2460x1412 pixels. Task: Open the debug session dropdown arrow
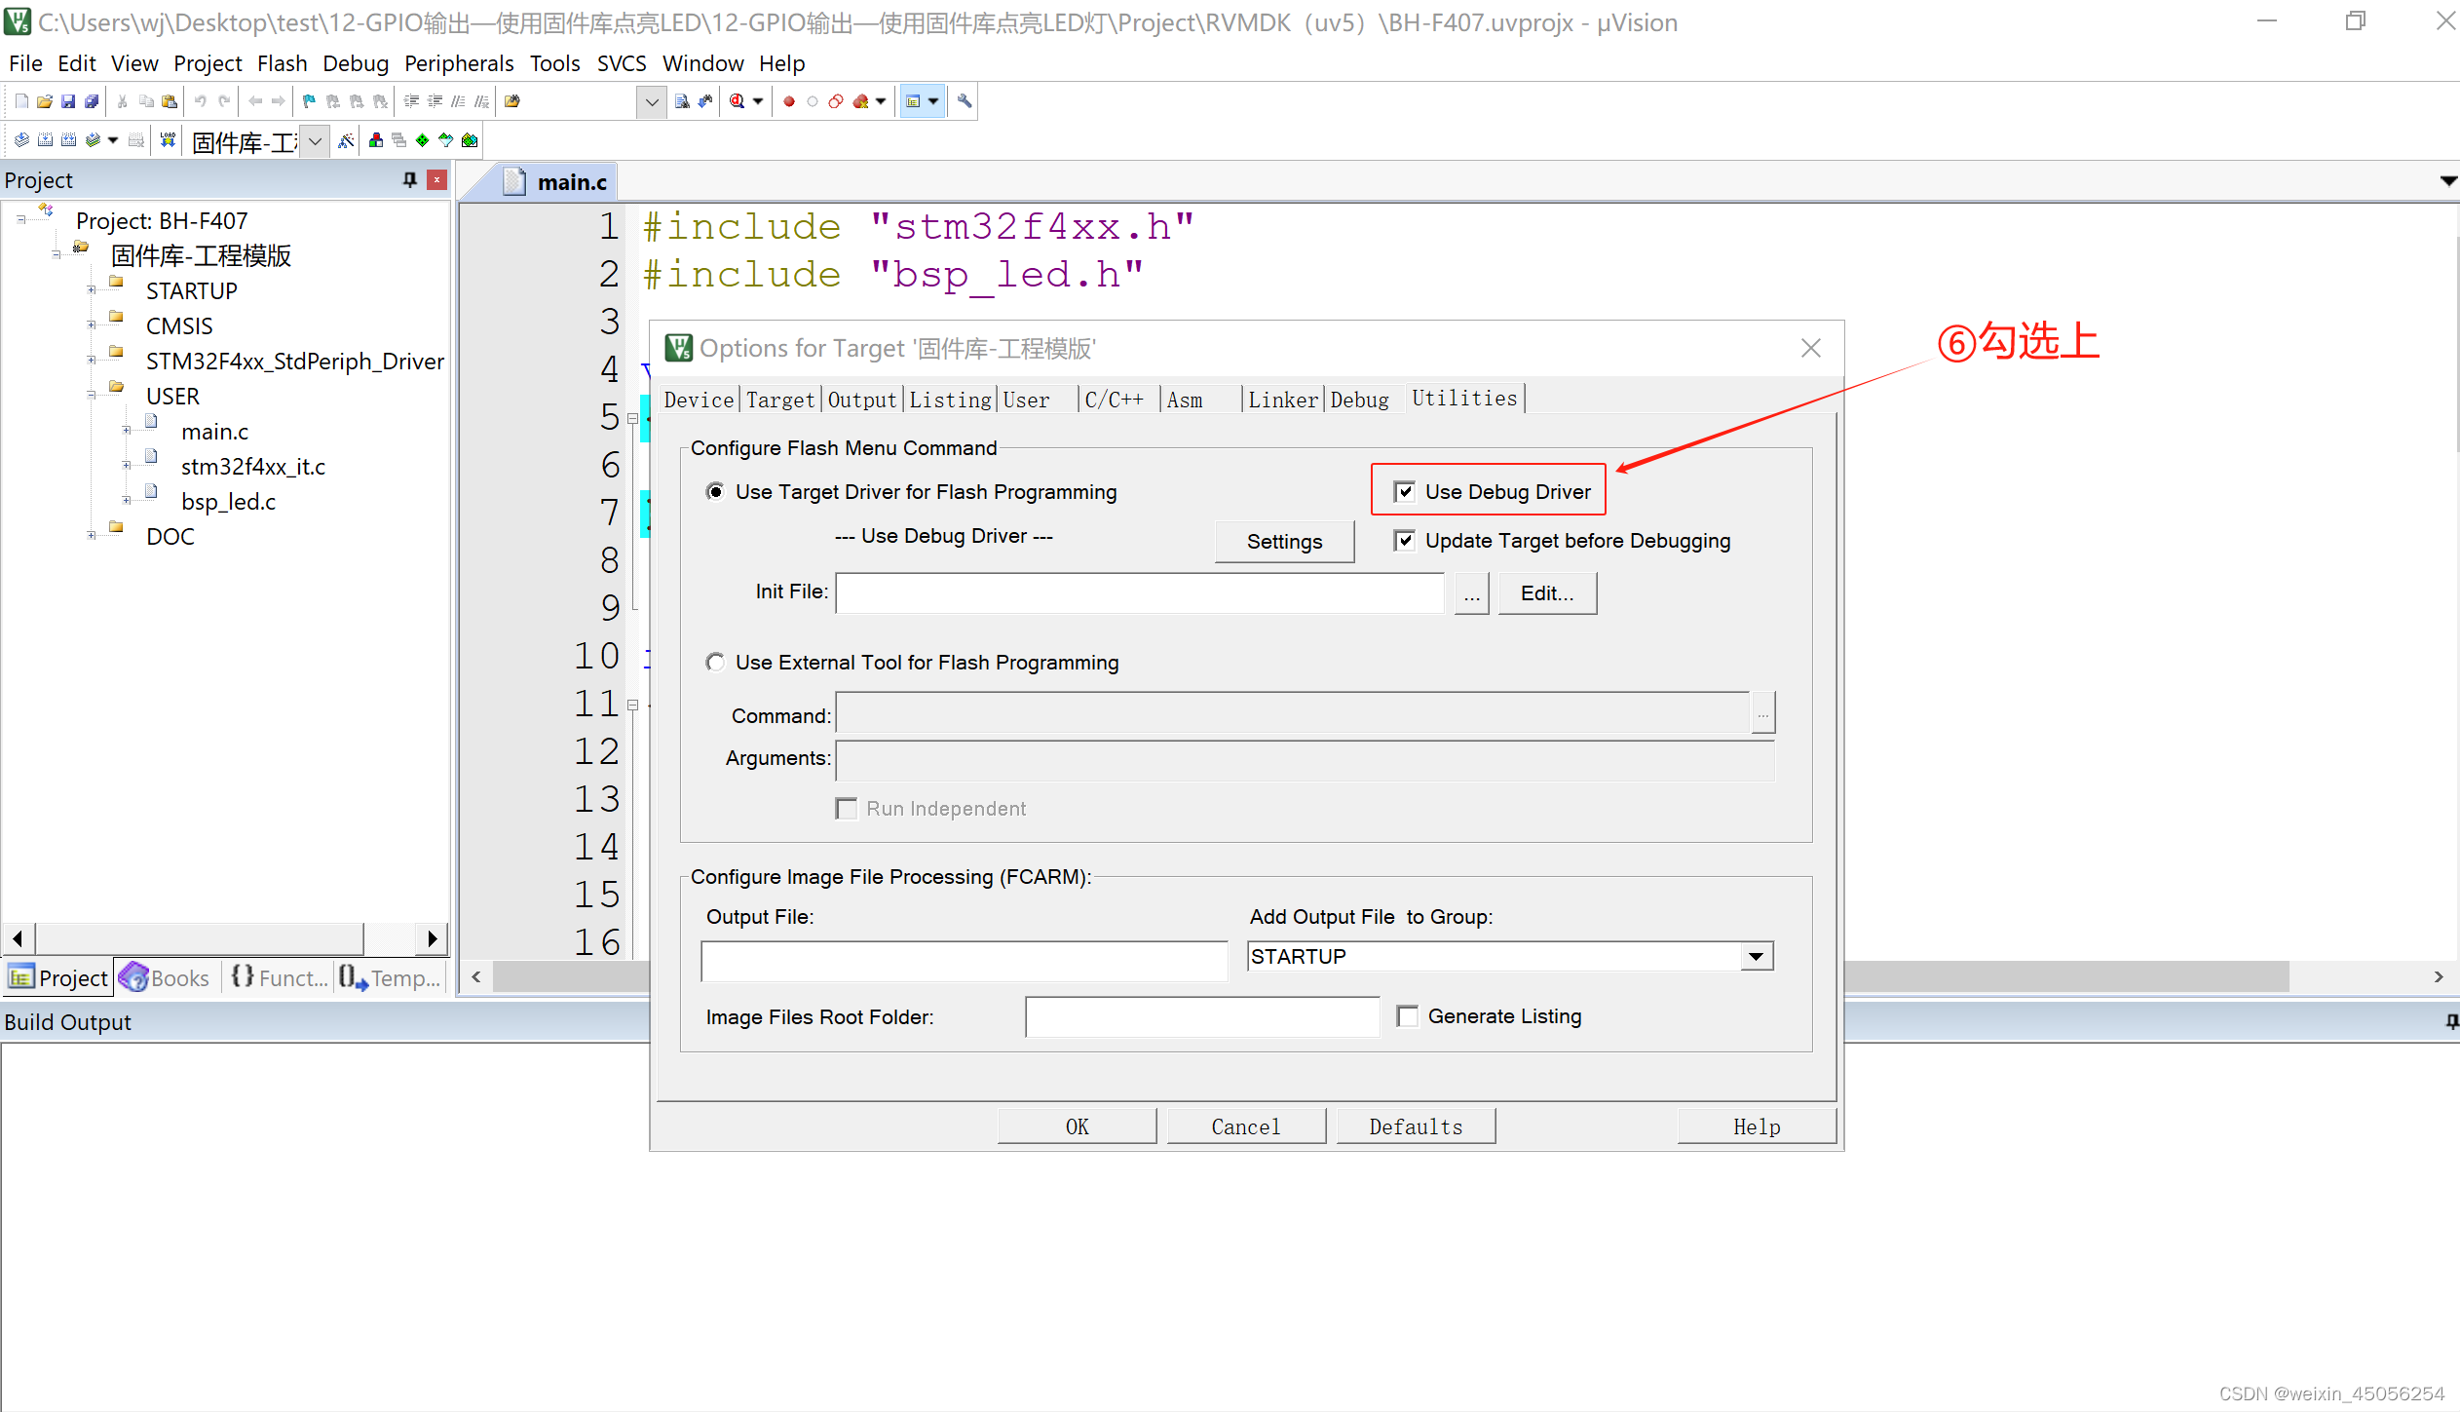[758, 101]
